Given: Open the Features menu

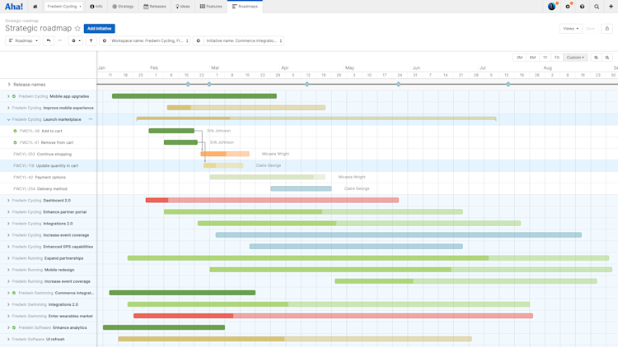Looking at the screenshot, I should coord(211,7).
